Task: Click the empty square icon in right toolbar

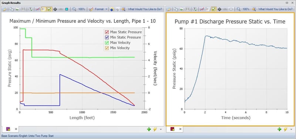Action: point(231,9)
